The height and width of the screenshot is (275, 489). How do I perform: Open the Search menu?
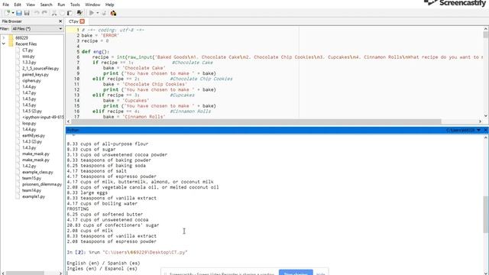pos(46,5)
